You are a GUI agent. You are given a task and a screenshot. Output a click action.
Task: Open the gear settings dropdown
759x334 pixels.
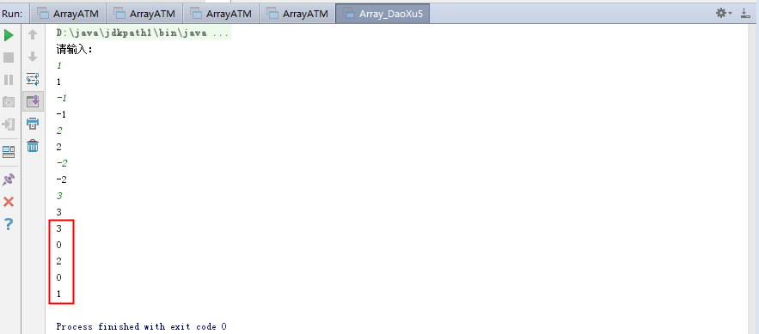(x=724, y=13)
